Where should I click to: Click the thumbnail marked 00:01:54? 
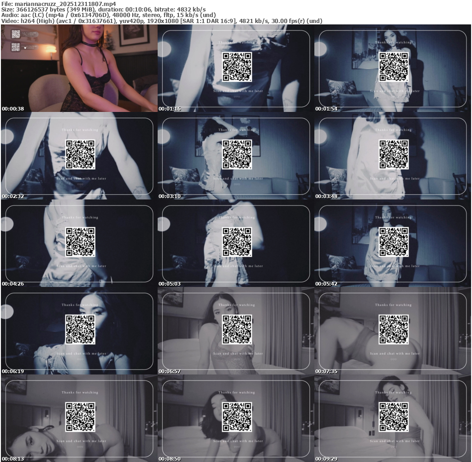coord(392,69)
